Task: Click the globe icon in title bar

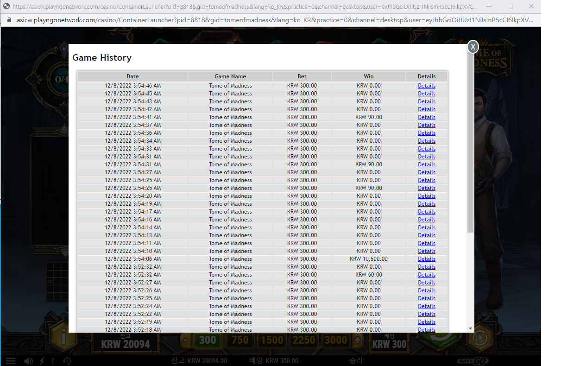Action: pyautogui.click(x=6, y=6)
